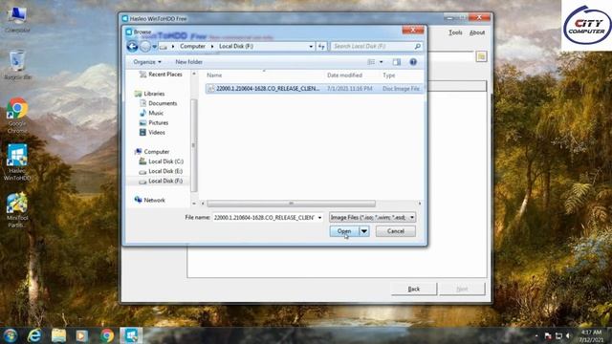Select Local Disk (E:) in navigation pane
The image size is (612, 344).
(162, 171)
